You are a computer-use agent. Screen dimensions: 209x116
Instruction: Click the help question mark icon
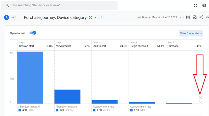point(204,5)
